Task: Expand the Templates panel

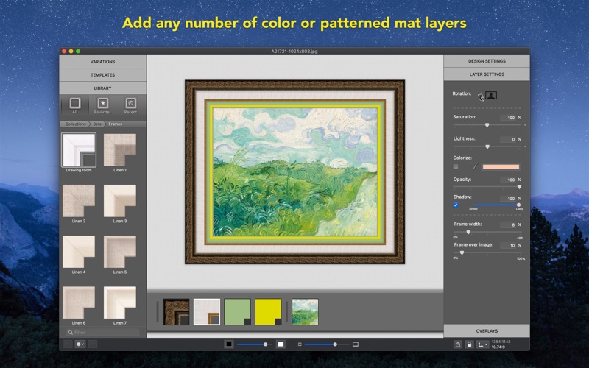Action: tap(102, 75)
